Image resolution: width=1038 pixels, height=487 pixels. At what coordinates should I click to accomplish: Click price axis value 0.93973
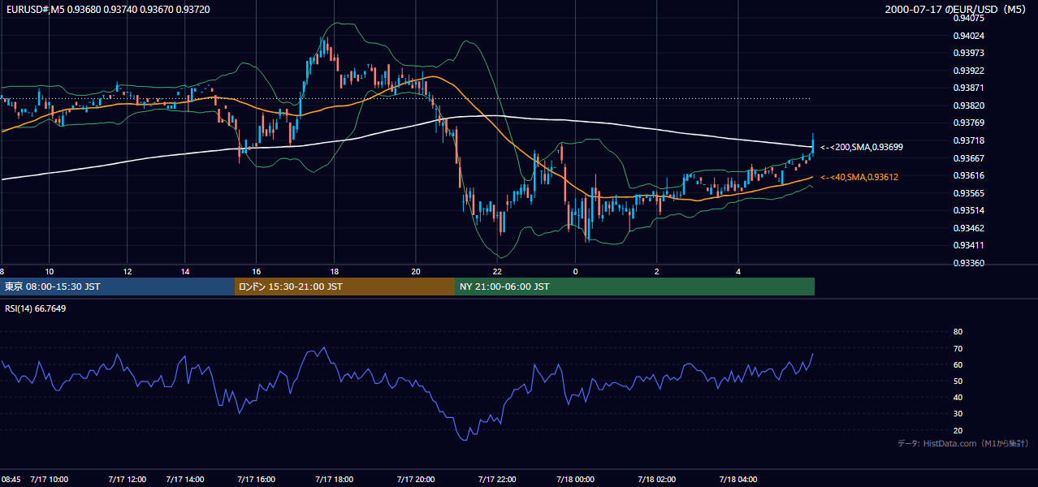(x=969, y=53)
